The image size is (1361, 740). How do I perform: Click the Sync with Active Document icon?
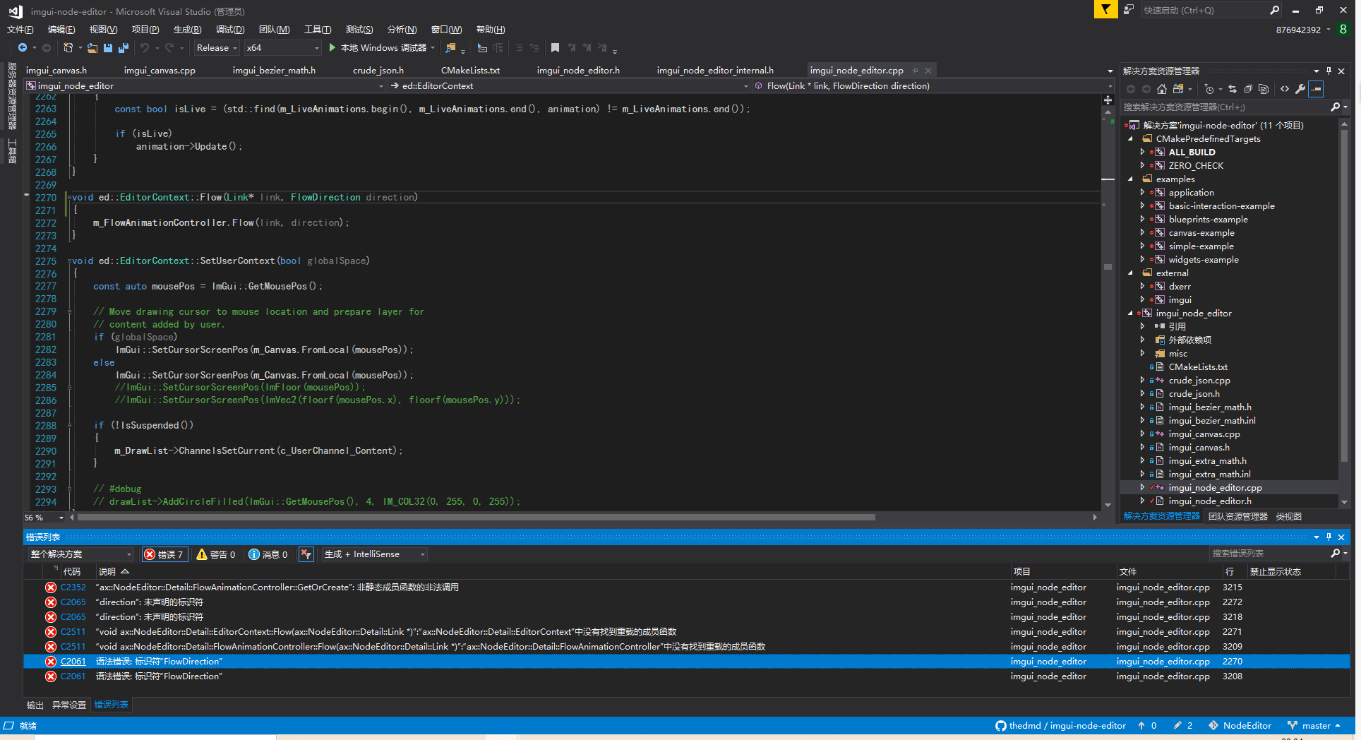point(1232,89)
